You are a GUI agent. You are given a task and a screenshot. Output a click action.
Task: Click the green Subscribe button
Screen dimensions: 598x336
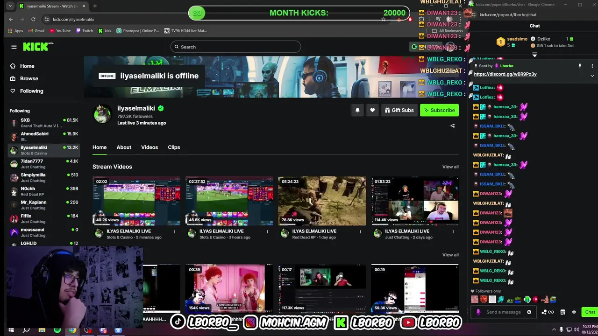coord(439,110)
